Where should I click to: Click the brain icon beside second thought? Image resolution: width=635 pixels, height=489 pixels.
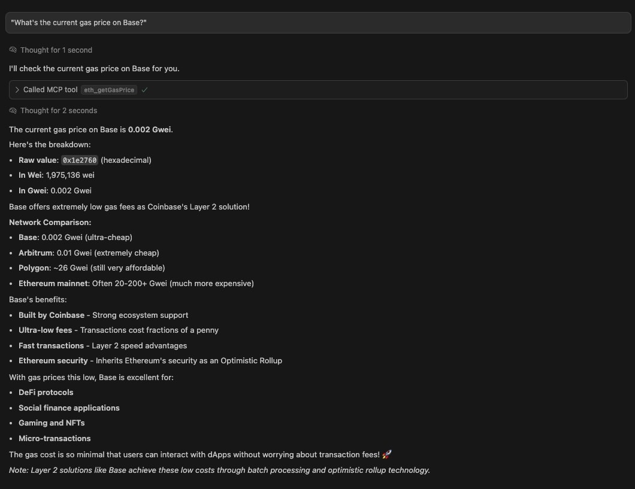(x=12, y=110)
